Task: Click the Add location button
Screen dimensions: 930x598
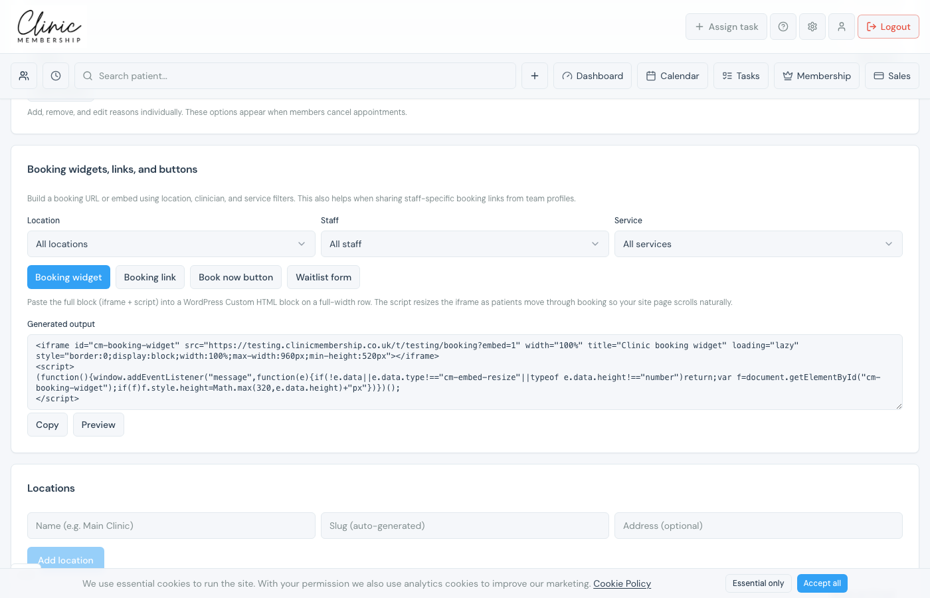Action: coord(66,559)
